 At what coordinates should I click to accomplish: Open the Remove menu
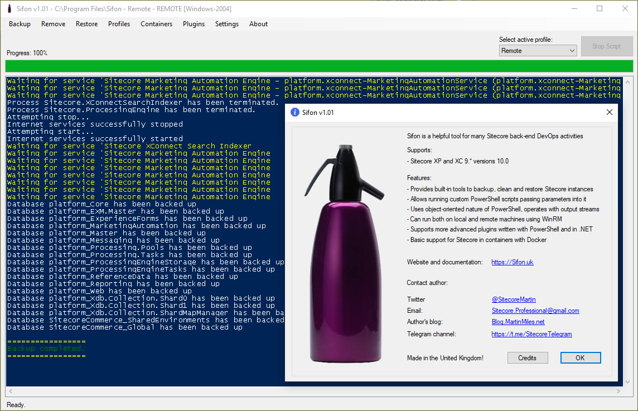[53, 24]
